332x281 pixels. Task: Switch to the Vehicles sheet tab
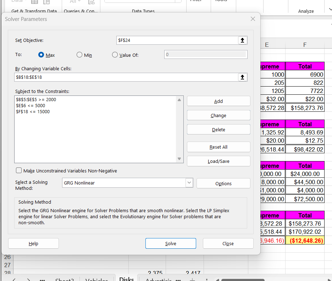coord(96,280)
